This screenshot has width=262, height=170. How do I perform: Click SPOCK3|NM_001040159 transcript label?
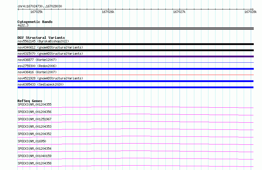tap(34, 156)
